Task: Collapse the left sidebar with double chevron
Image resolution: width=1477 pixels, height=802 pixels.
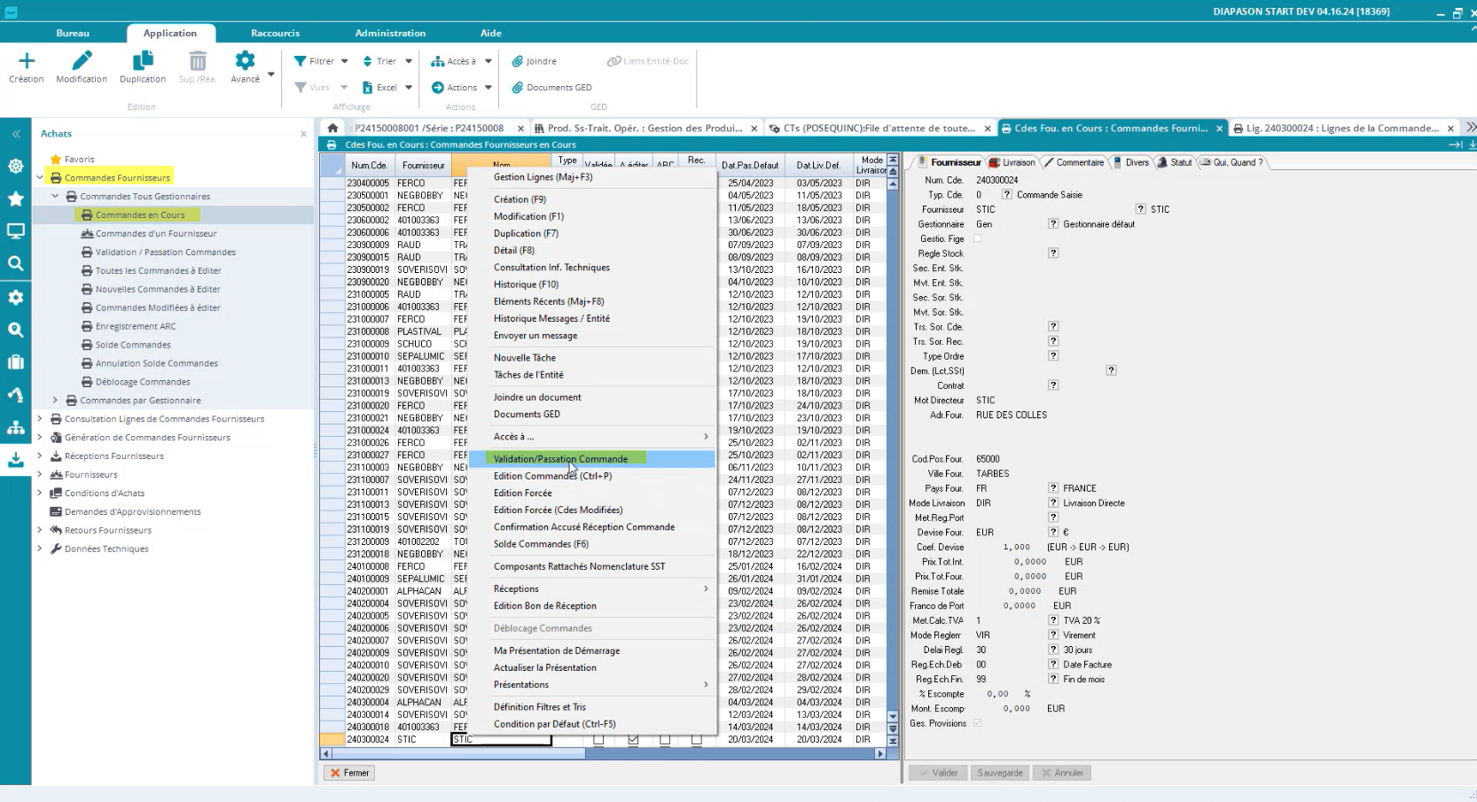Action: pos(16,134)
